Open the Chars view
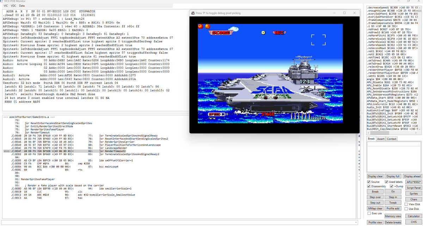Viewport: 423px width, 226px height. [413, 199]
